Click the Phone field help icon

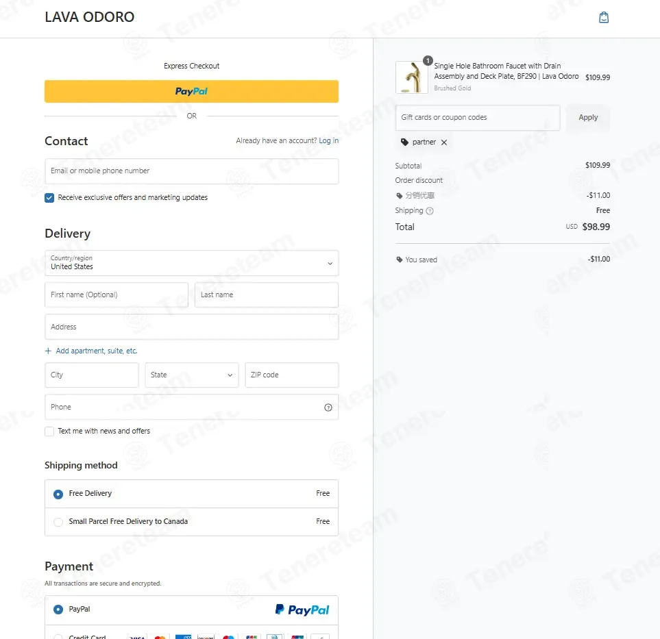coord(328,408)
